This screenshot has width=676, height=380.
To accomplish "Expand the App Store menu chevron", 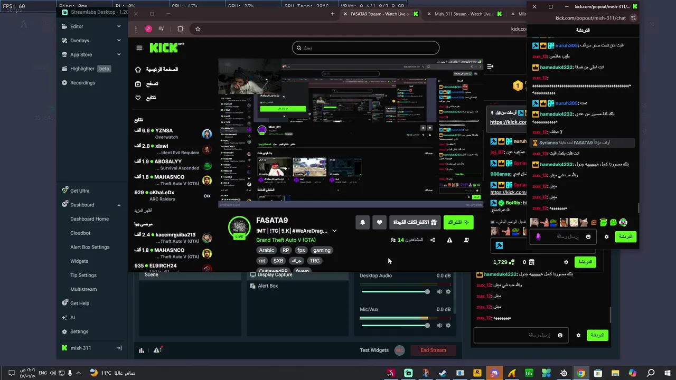I will tap(119, 55).
